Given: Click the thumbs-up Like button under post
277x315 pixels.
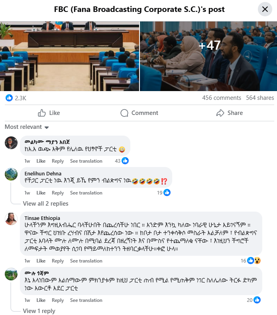Looking at the screenshot, I should pyautogui.click(x=49, y=113).
